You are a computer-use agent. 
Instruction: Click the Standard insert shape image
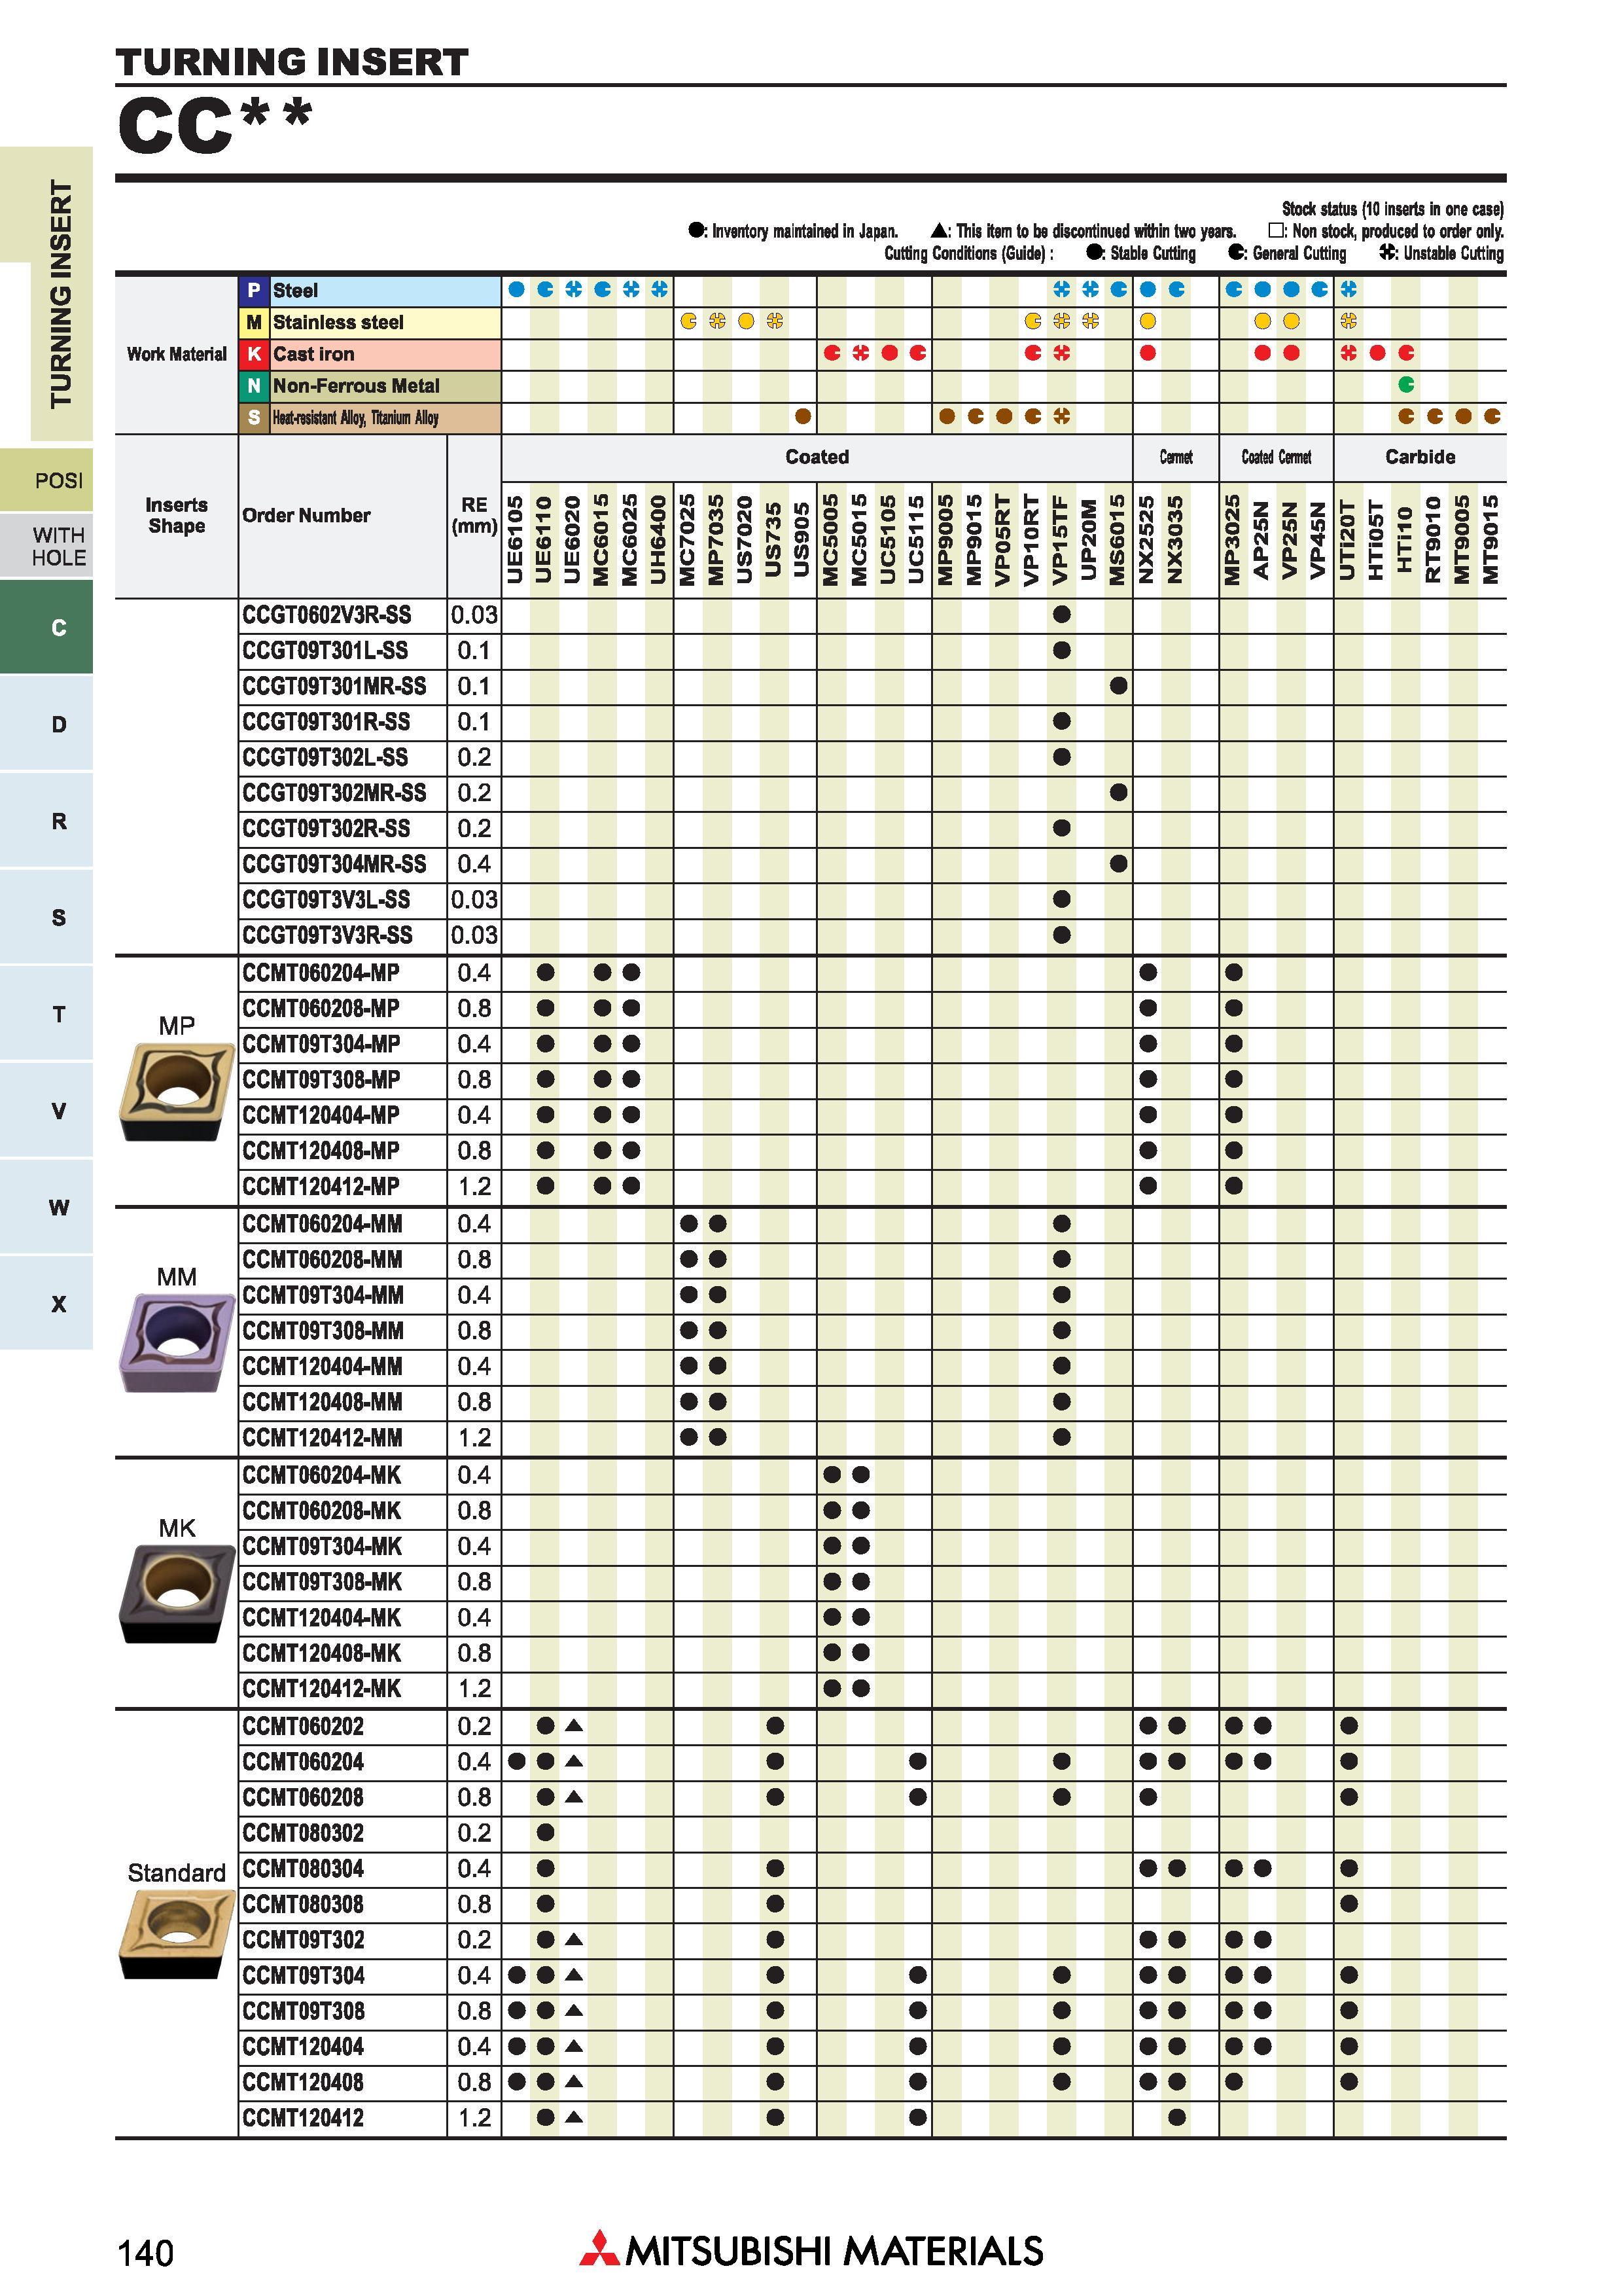click(177, 1934)
